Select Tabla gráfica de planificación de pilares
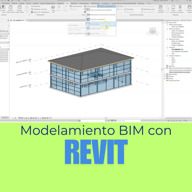The width and height of the screenshot is (192, 192). [101, 15]
